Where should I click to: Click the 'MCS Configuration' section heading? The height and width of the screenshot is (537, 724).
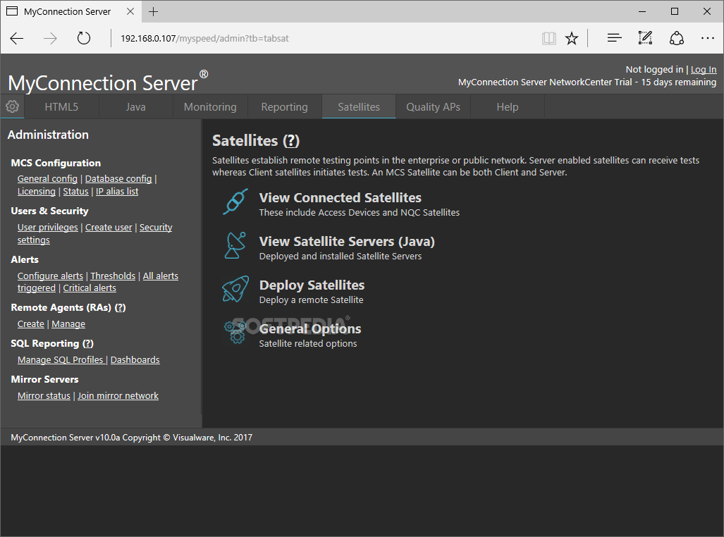pyautogui.click(x=56, y=163)
